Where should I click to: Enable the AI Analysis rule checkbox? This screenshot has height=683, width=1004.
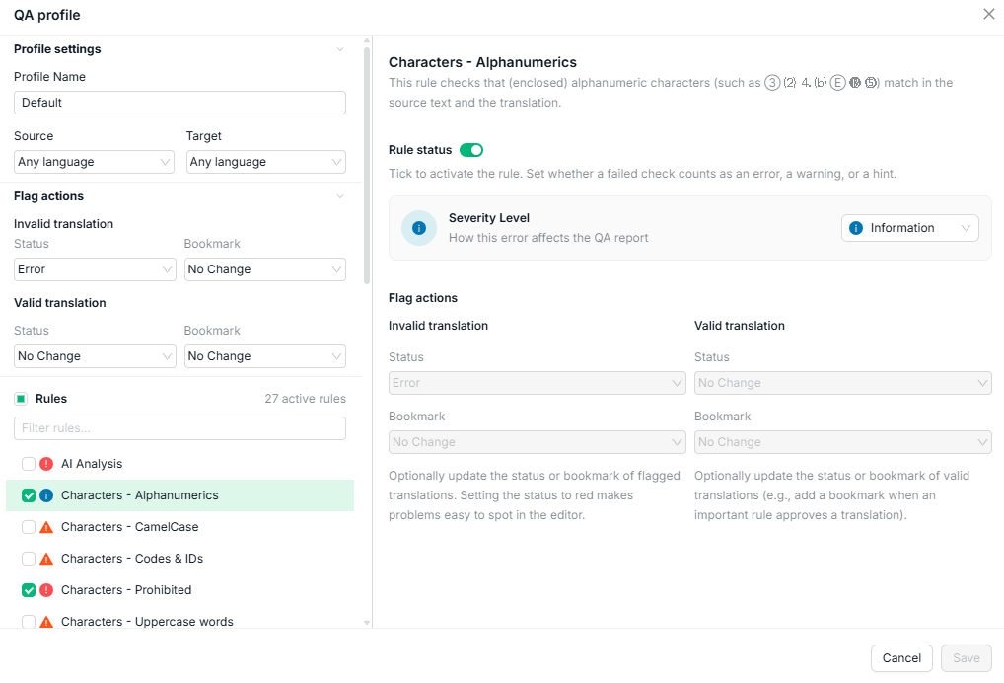[29, 464]
